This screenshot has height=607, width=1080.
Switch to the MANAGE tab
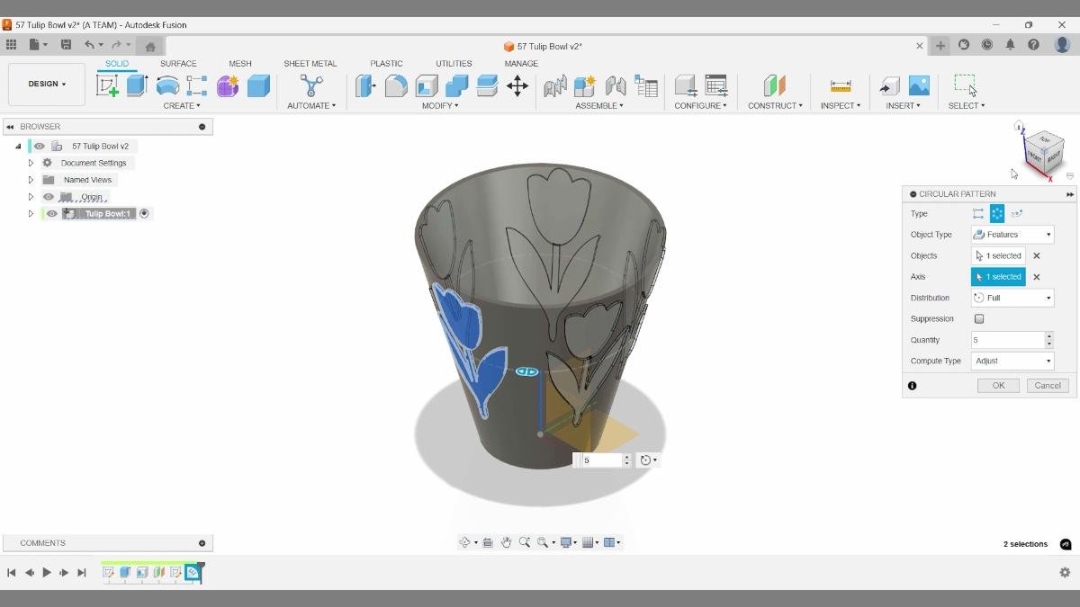point(521,64)
